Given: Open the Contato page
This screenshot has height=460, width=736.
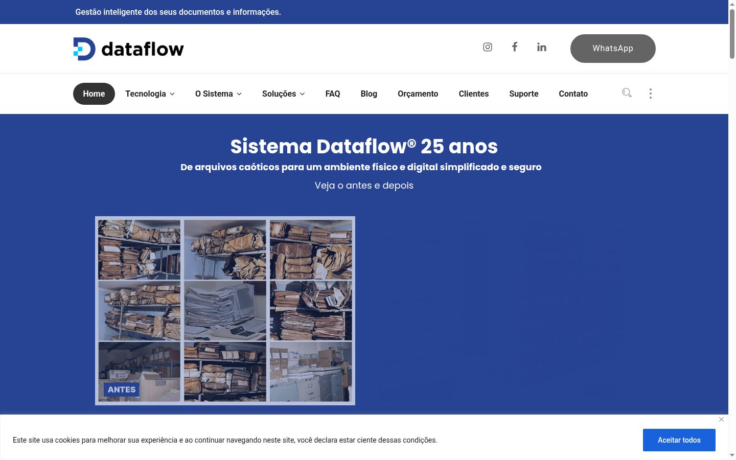Looking at the screenshot, I should coord(573,94).
